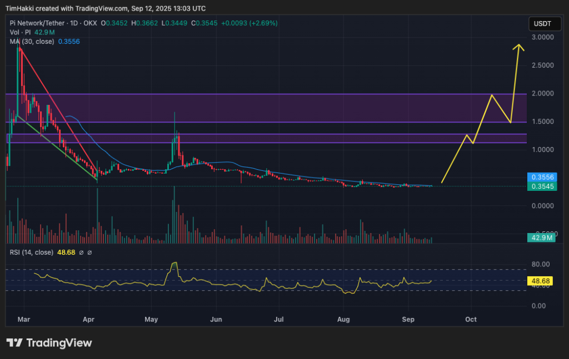Viewport: 569px width, 359px height.
Task: Select the Vol · PI legend label
Action: click(x=19, y=33)
